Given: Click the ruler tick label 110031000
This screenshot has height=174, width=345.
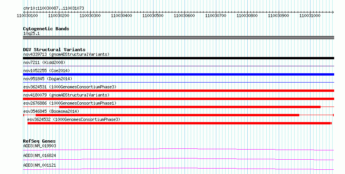Looking at the screenshot, I should (x=310, y=16).
